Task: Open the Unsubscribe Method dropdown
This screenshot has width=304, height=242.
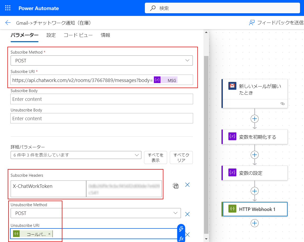Action: (175, 213)
